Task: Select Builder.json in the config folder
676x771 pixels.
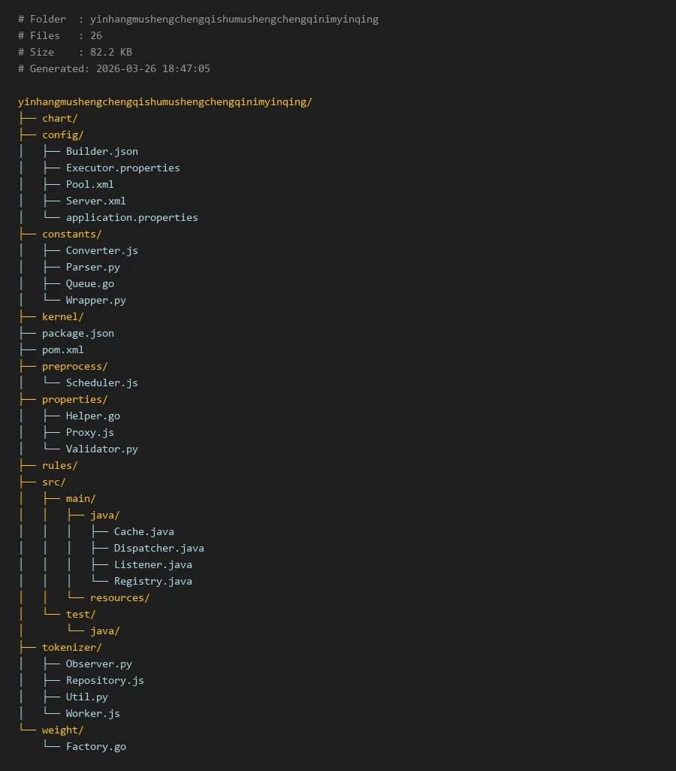Action: click(x=101, y=151)
